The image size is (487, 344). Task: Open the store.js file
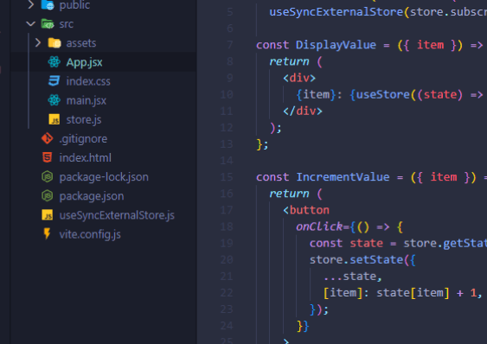click(x=84, y=120)
